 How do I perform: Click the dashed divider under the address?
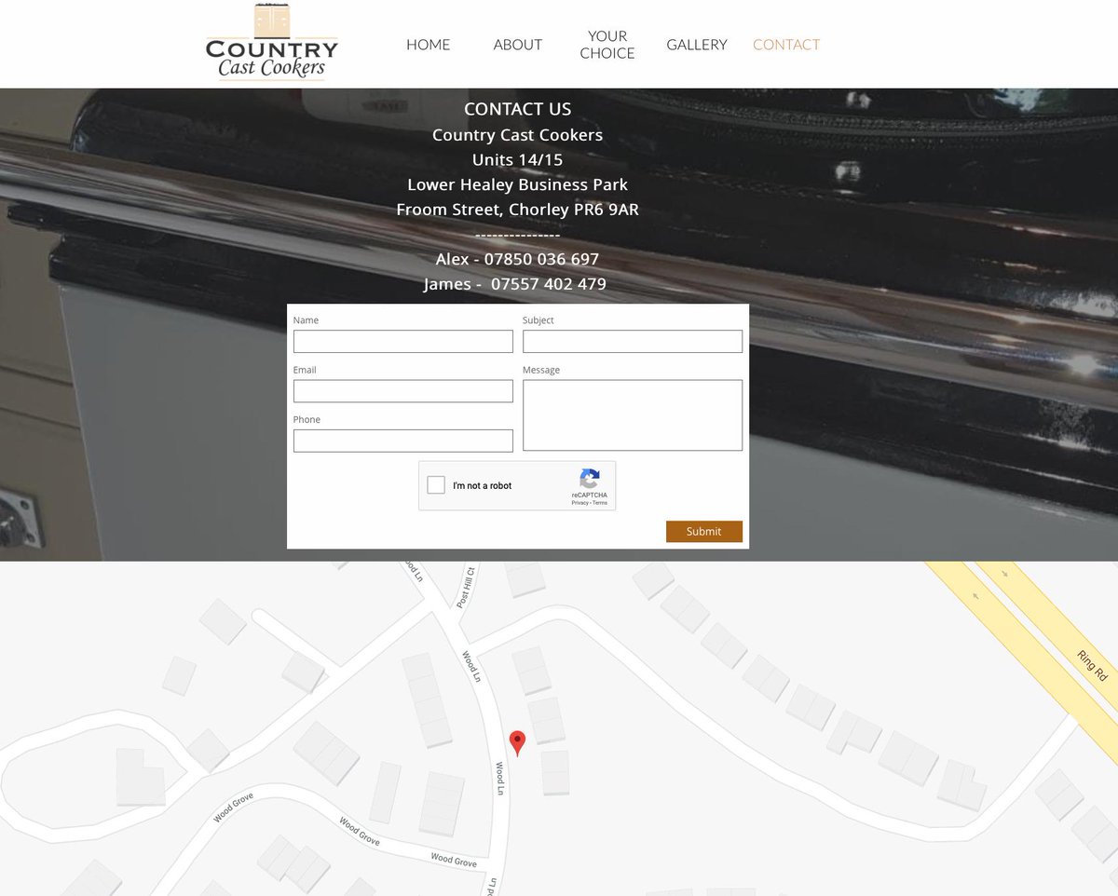click(x=517, y=235)
